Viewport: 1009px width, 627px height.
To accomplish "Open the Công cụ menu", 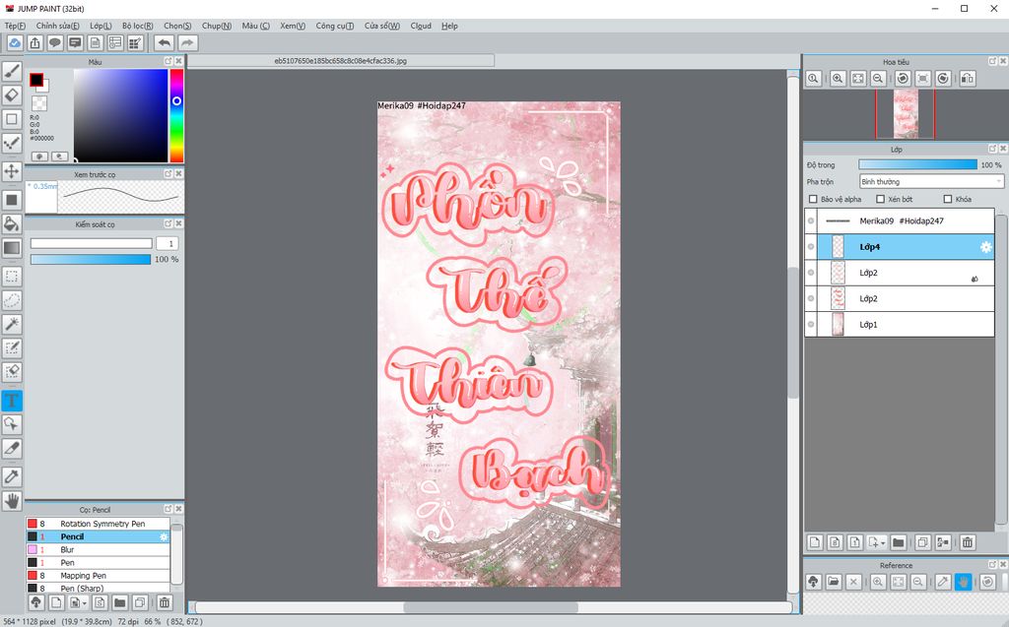I will point(335,26).
